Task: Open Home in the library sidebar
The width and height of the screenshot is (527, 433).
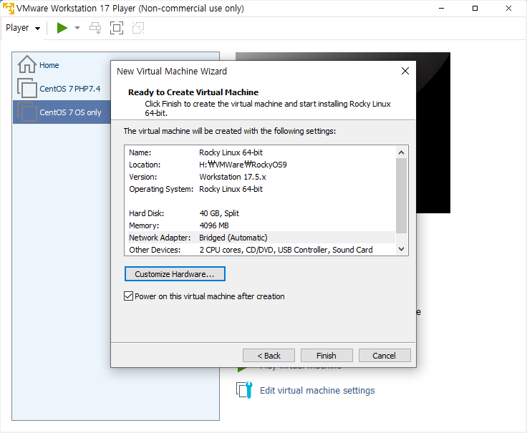Action: click(49, 65)
